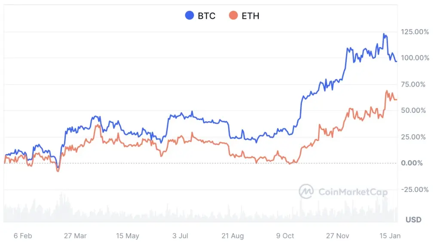Select the 6 Feb date marker
440x249 pixels.
[x=23, y=236]
